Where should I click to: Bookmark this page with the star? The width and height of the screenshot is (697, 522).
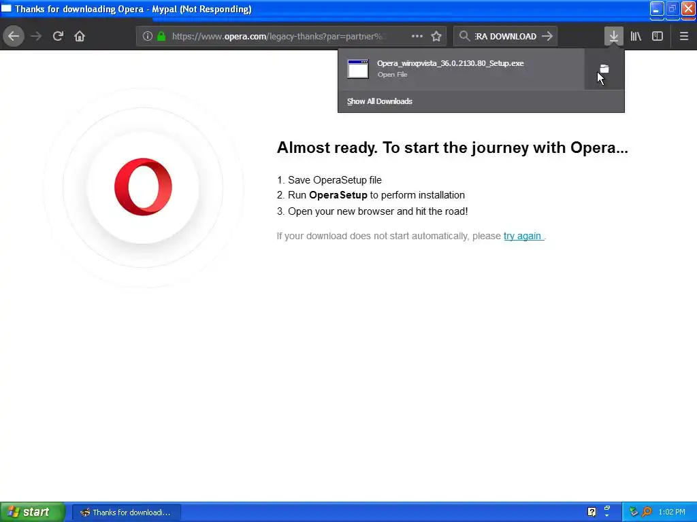click(x=436, y=36)
